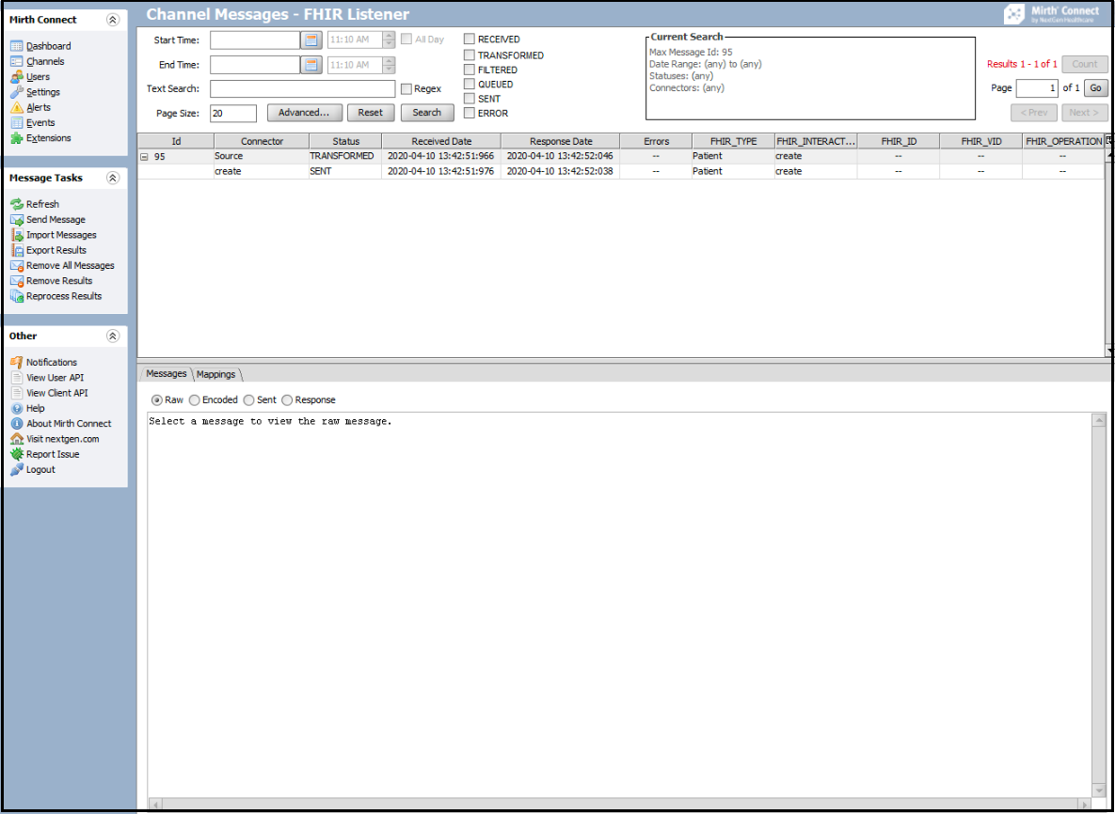This screenshot has height=814, width=1115.
Task: Choose the Sent message radio option
Action: tap(248, 399)
